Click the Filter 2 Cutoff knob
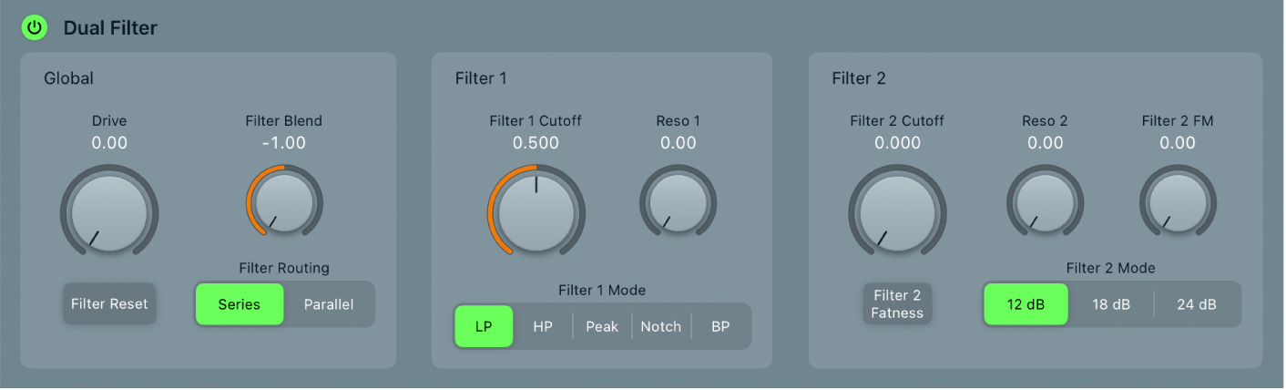 point(897,212)
